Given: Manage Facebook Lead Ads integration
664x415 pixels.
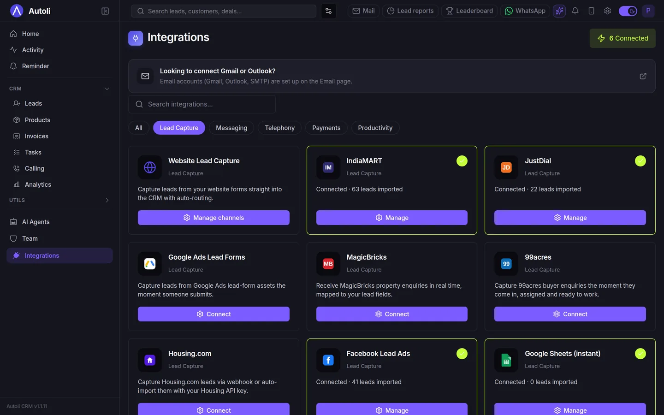Looking at the screenshot, I should click(x=392, y=409).
